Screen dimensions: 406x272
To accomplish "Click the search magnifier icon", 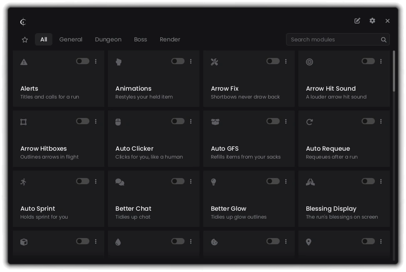I will [384, 39].
